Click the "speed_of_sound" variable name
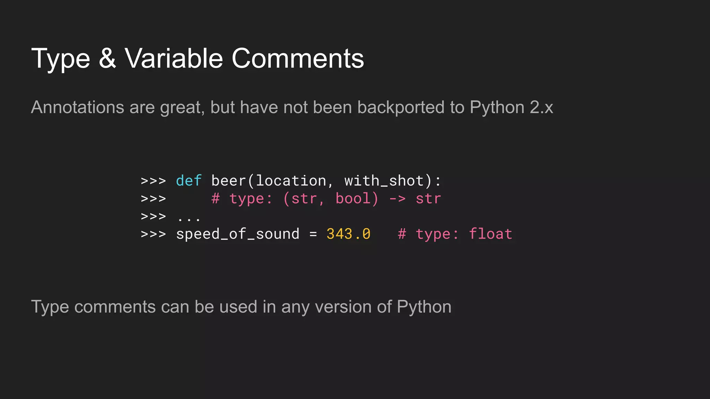The image size is (710, 399). (237, 234)
